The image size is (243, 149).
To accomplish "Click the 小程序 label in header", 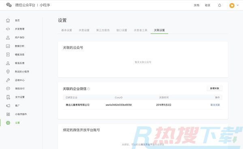I will (45, 5).
